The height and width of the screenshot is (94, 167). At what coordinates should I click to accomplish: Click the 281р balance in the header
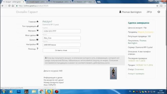point(149,12)
